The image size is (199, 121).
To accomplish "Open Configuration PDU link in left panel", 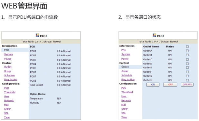I will coord(6,88).
